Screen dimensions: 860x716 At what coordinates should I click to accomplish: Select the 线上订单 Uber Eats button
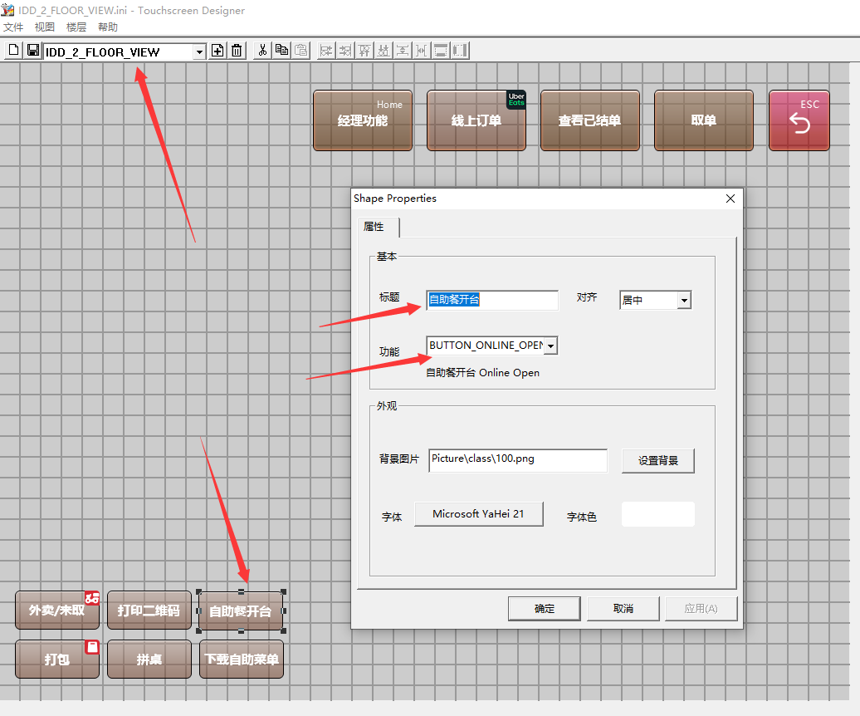(476, 120)
